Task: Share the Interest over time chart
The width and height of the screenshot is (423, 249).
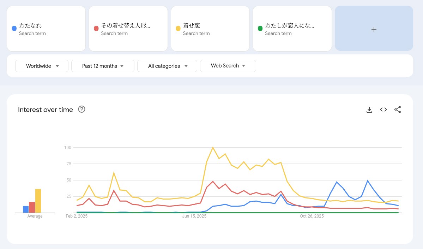Action: tap(398, 110)
